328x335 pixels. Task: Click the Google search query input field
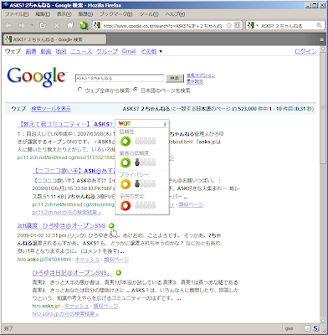tap(120, 79)
